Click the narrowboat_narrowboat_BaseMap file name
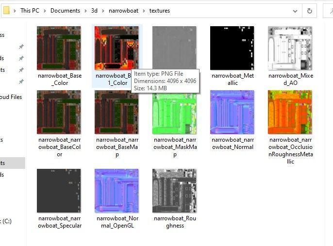333x246 pixels. coord(117,147)
